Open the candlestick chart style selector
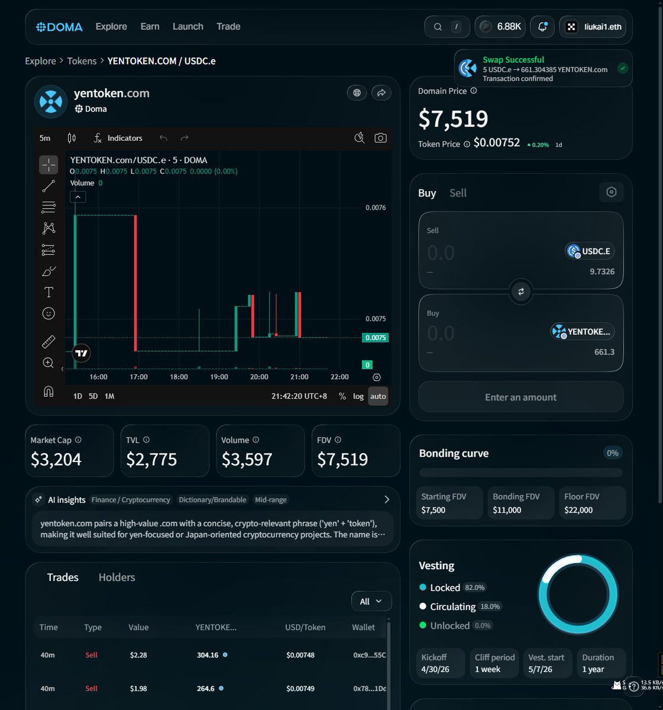Viewport: 663px width, 710px height. pyautogui.click(x=72, y=138)
